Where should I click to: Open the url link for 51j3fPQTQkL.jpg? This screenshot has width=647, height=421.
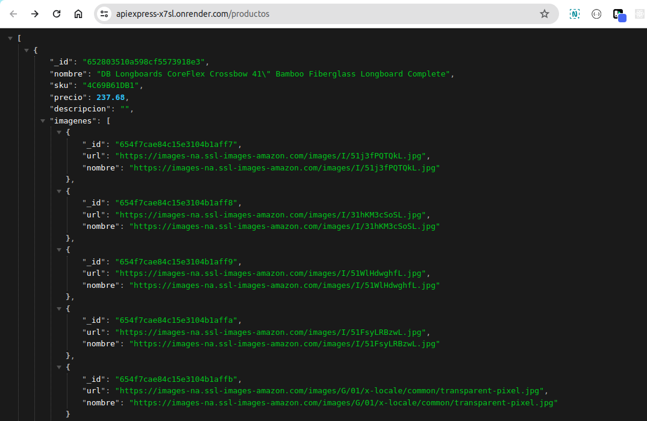click(270, 156)
